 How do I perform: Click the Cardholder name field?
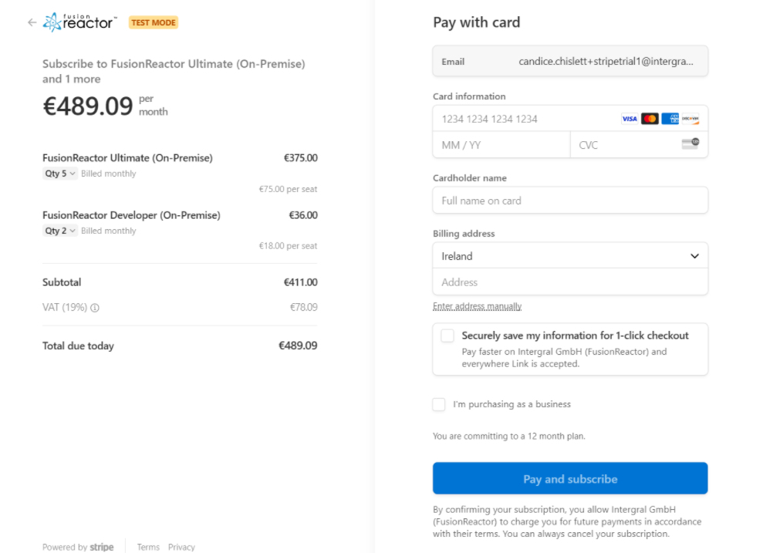coord(570,200)
